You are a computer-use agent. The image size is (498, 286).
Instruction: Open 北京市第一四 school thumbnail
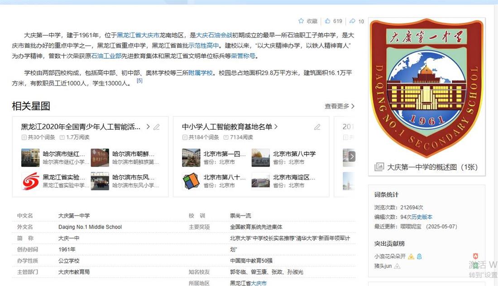(191, 158)
